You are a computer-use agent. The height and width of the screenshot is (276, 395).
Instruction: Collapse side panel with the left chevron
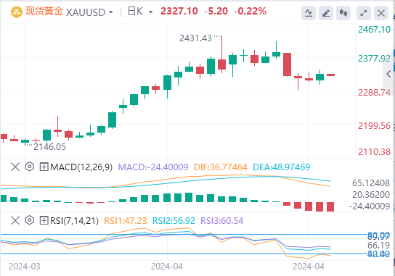[x=388, y=74]
